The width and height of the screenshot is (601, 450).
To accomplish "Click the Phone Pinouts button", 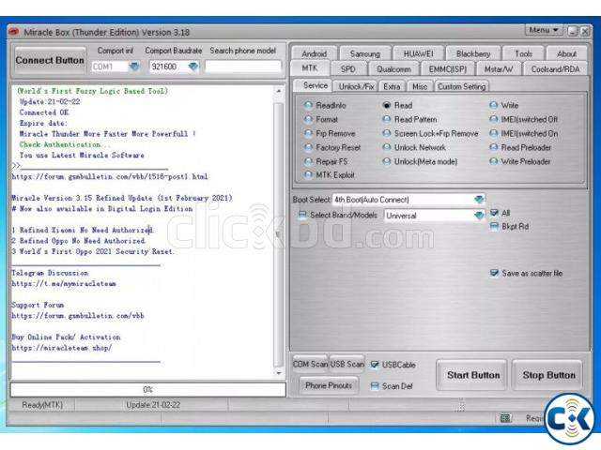I will click(329, 385).
